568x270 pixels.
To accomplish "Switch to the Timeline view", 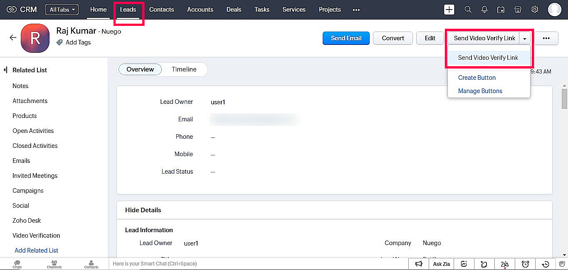I will tap(184, 69).
